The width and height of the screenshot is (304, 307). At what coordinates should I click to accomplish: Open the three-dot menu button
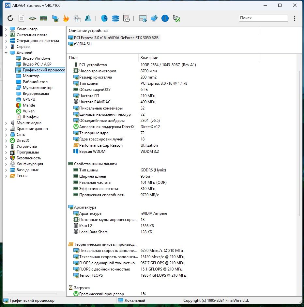pos(295,18)
